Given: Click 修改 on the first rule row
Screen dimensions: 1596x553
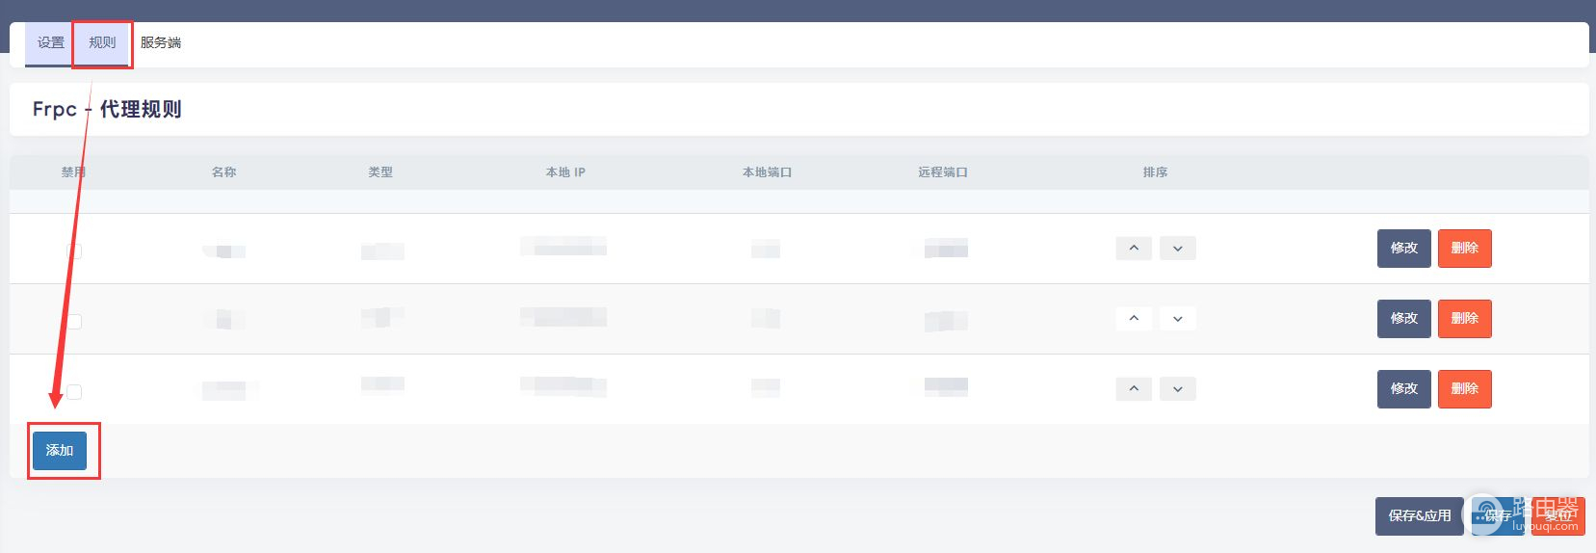Looking at the screenshot, I should pyautogui.click(x=1404, y=249).
